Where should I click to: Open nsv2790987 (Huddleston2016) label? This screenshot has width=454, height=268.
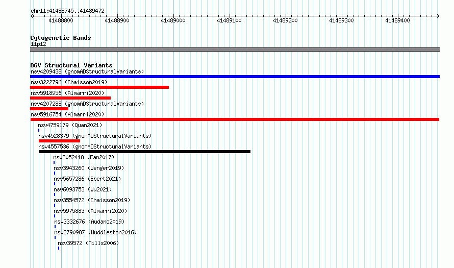(95, 232)
